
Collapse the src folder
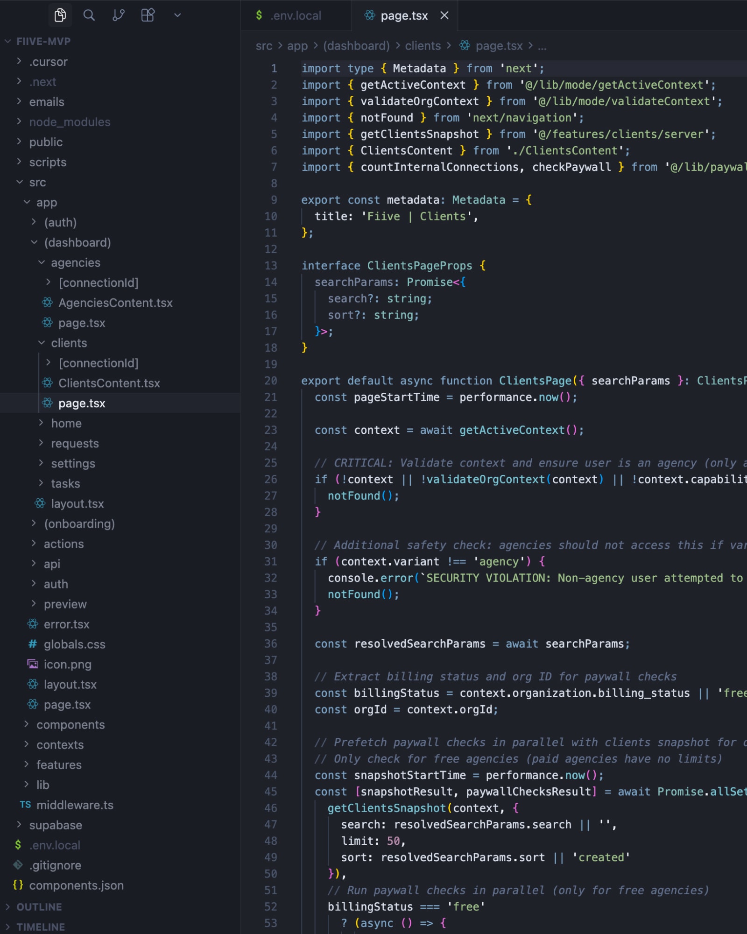point(120,182)
